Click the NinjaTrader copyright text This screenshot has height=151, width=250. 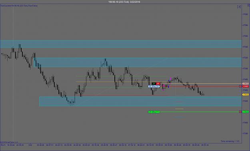[x=9, y=142]
